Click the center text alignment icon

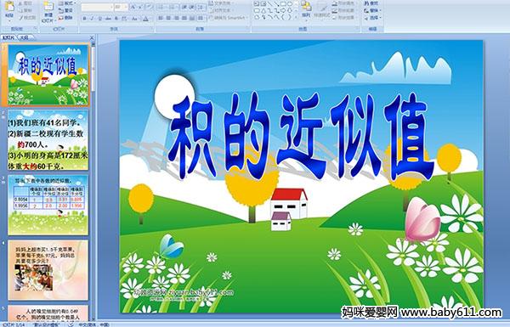click(x=169, y=19)
